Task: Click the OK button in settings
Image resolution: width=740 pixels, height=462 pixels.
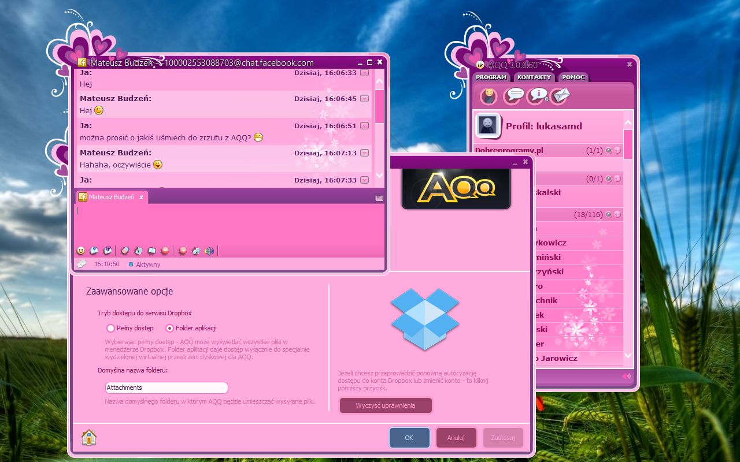Action: pyautogui.click(x=409, y=438)
